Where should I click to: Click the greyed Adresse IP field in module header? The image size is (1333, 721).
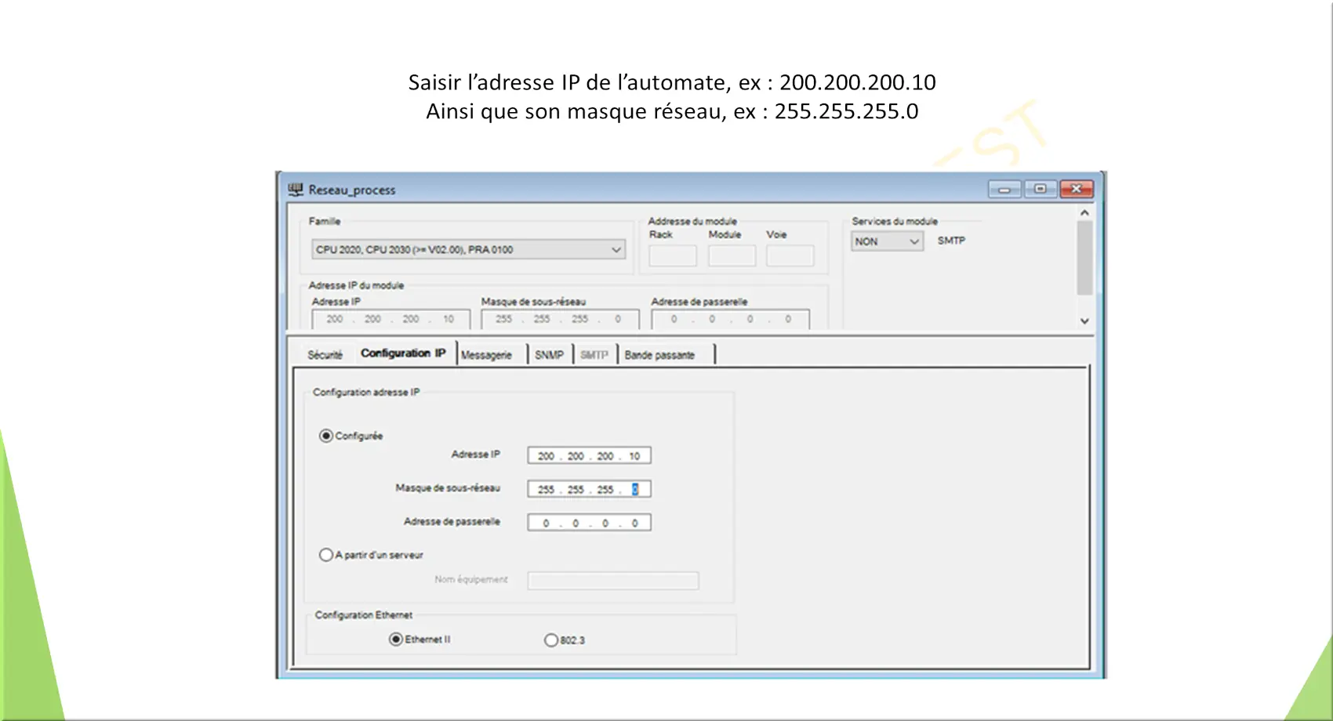point(391,319)
